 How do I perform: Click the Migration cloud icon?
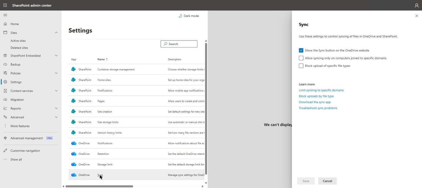point(5,99)
